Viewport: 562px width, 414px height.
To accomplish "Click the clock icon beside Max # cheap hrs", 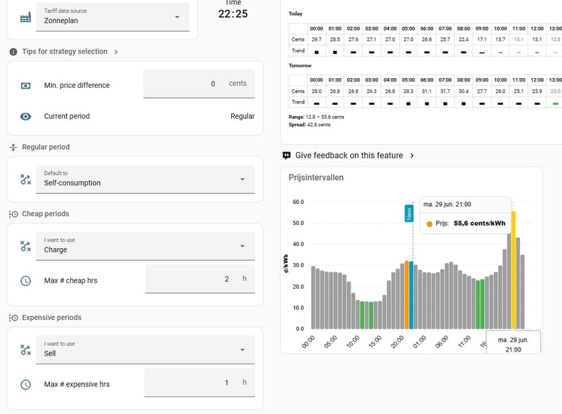I will (25, 280).
